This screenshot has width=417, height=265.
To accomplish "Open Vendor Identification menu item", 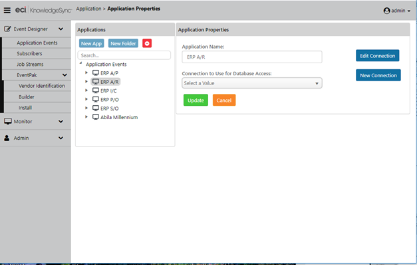I will 41,86.
